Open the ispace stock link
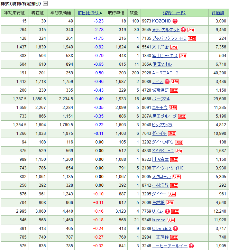This screenshot has width=229, height=250. [x=159, y=220]
